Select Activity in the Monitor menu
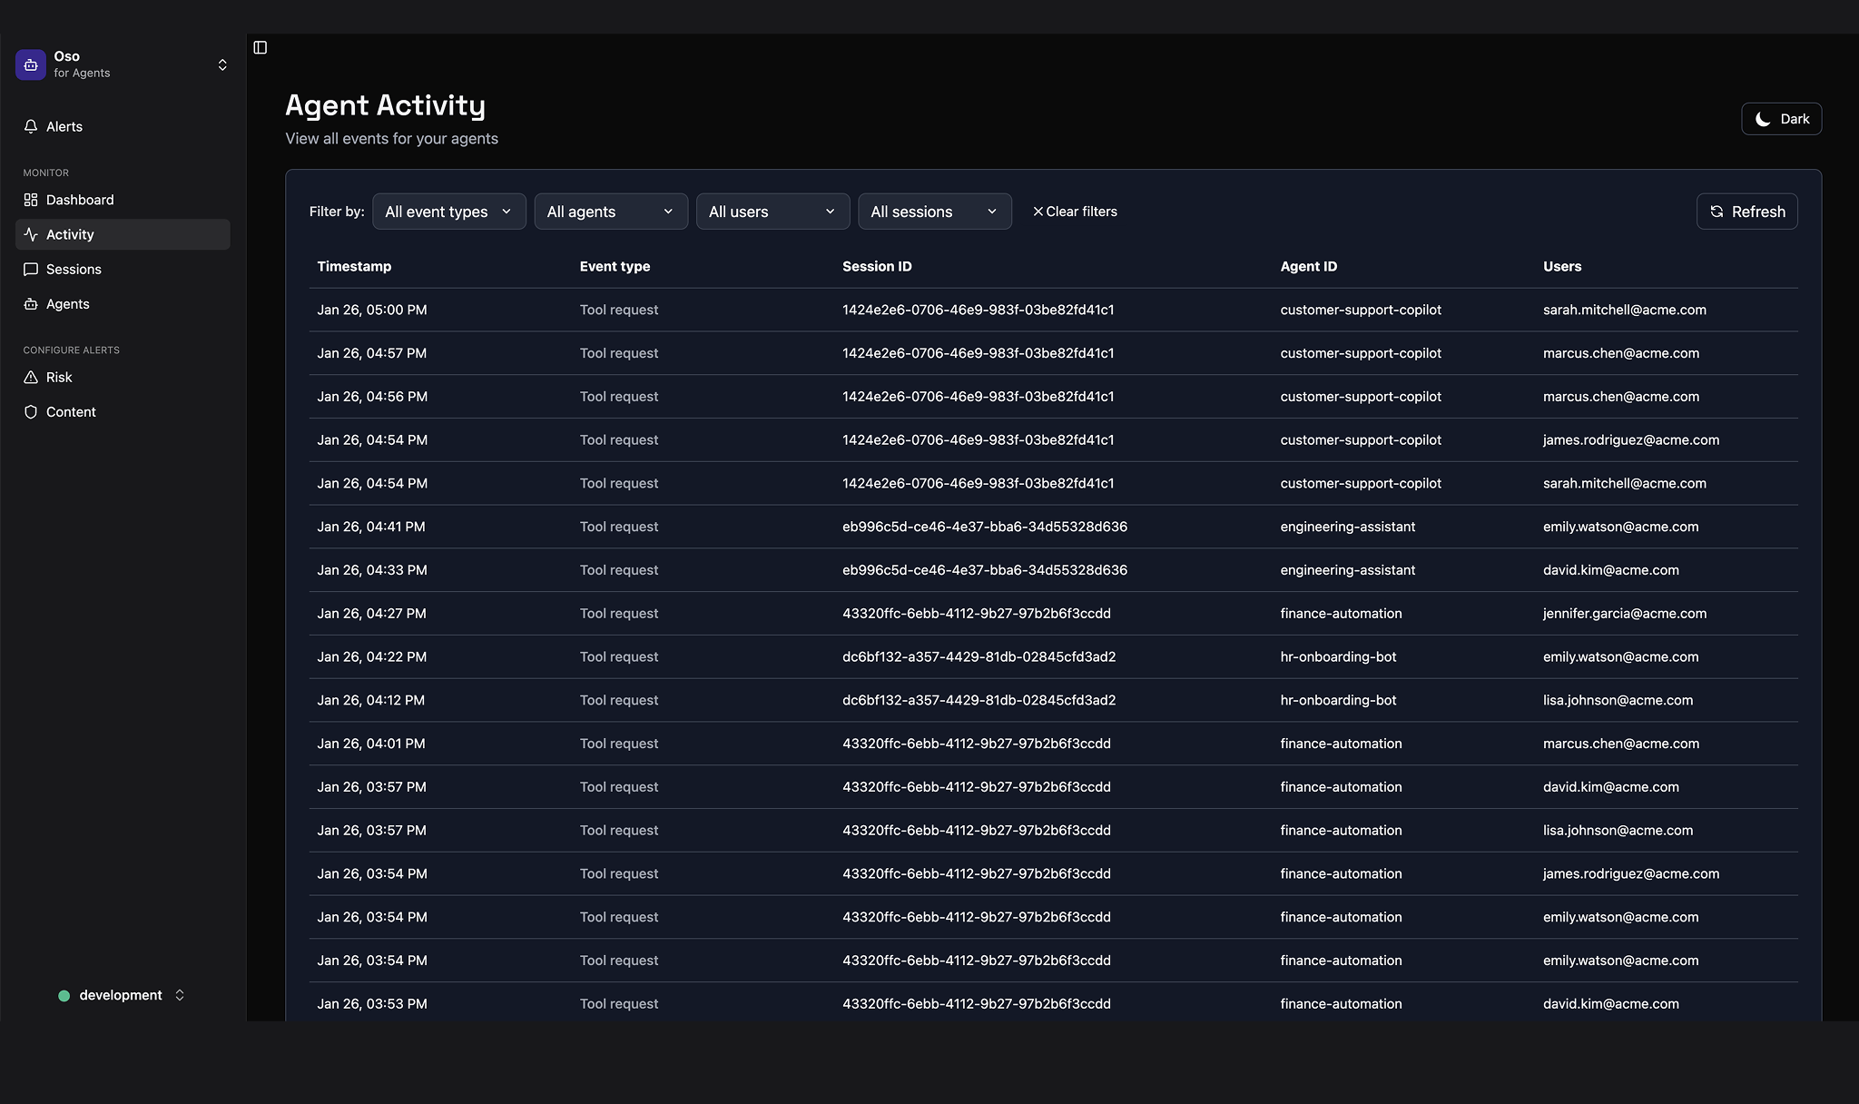This screenshot has width=1859, height=1104. point(71,234)
